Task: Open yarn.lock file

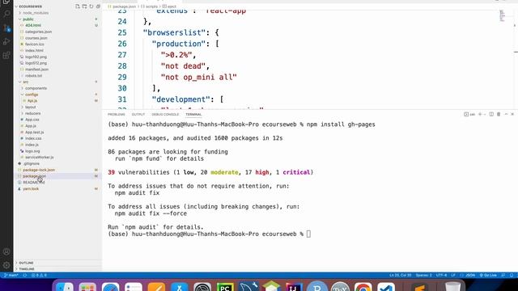Action: pos(31,188)
